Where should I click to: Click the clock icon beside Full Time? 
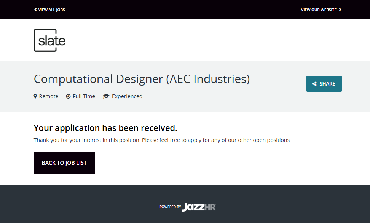[x=68, y=96]
